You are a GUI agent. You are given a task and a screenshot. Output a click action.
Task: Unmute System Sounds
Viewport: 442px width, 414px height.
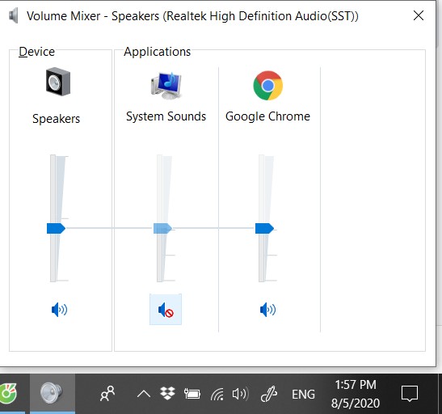[166, 310]
